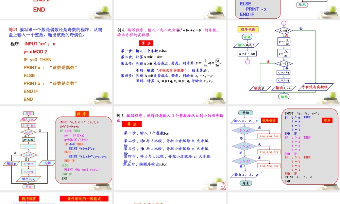Click the PRINT 'No real root.' line

[x=82, y=170]
